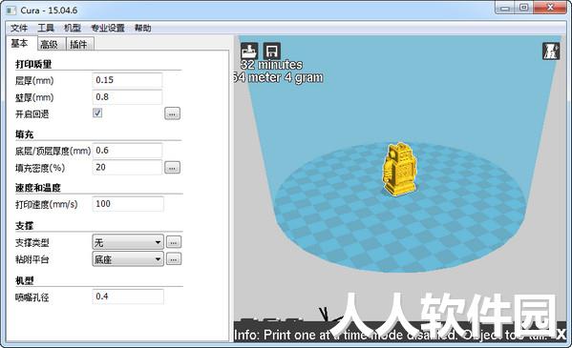The image size is (572, 348).
Task: Switch to the 高级 tab
Action: point(51,44)
